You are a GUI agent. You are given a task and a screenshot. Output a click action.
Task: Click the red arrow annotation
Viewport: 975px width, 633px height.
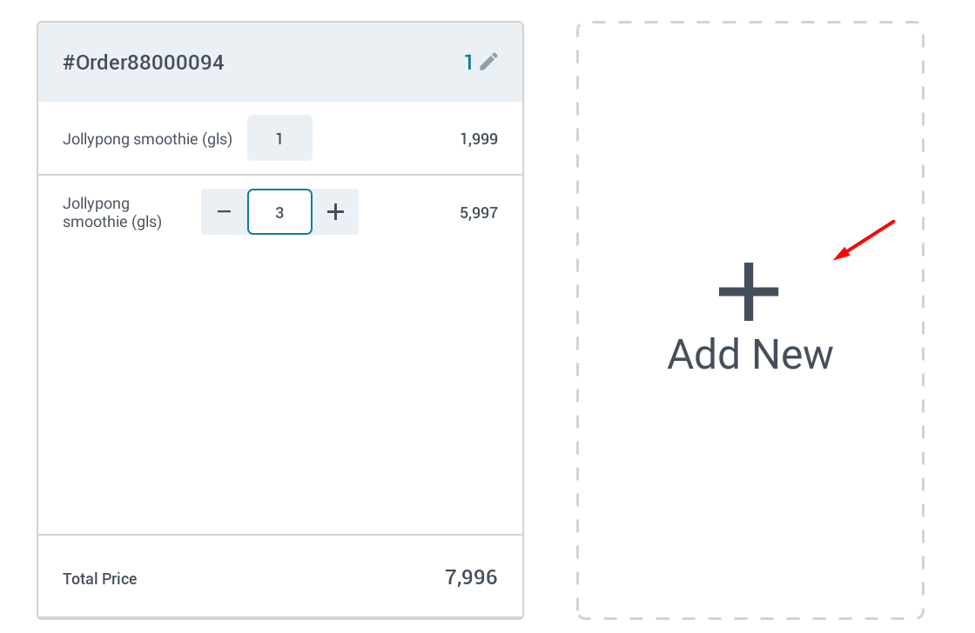(x=864, y=240)
